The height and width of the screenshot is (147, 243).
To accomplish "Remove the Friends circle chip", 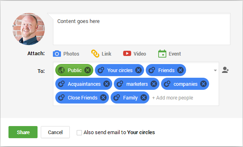I will tap(180, 70).
